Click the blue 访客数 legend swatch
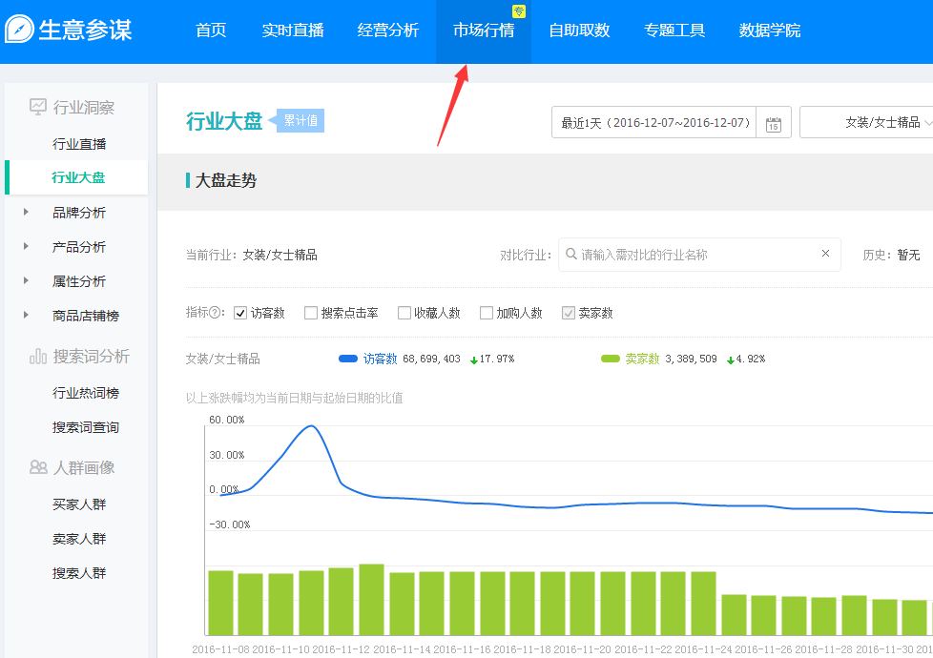Screen dimensions: 933x658 tap(348, 359)
